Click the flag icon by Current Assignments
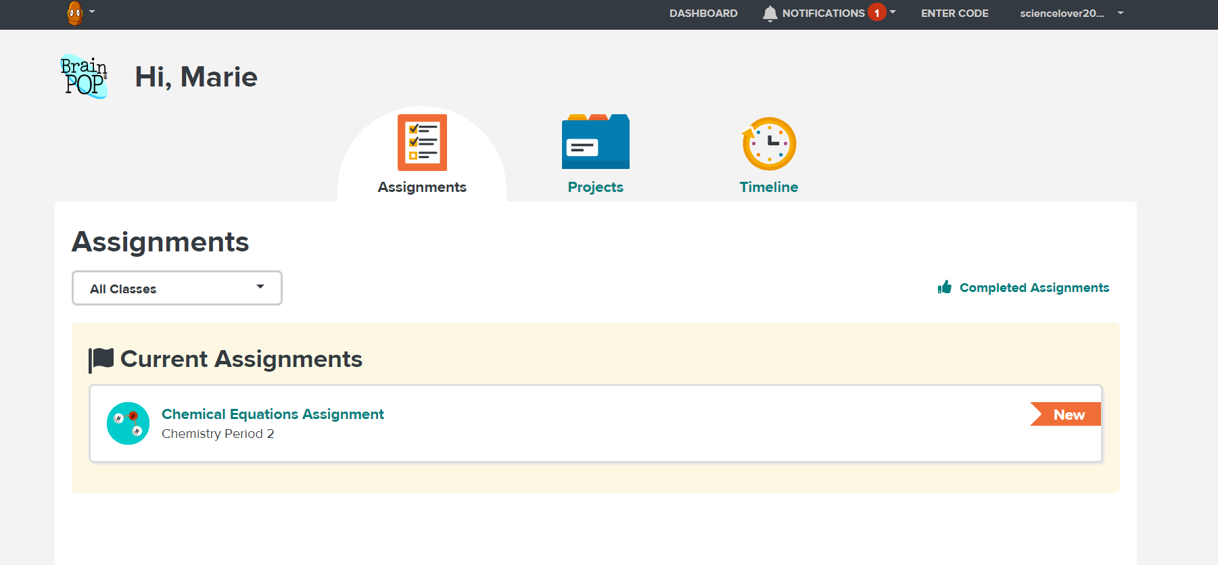Viewport: 1218px width, 565px height. click(101, 360)
